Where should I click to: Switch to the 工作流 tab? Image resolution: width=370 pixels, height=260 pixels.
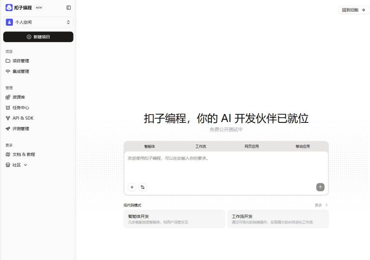point(201,146)
